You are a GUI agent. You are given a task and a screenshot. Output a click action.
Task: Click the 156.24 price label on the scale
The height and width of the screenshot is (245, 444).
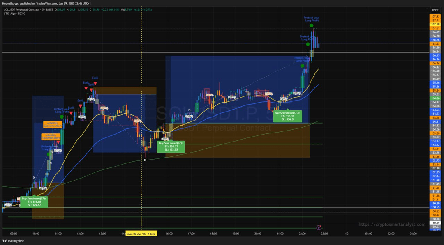pos(435,52)
